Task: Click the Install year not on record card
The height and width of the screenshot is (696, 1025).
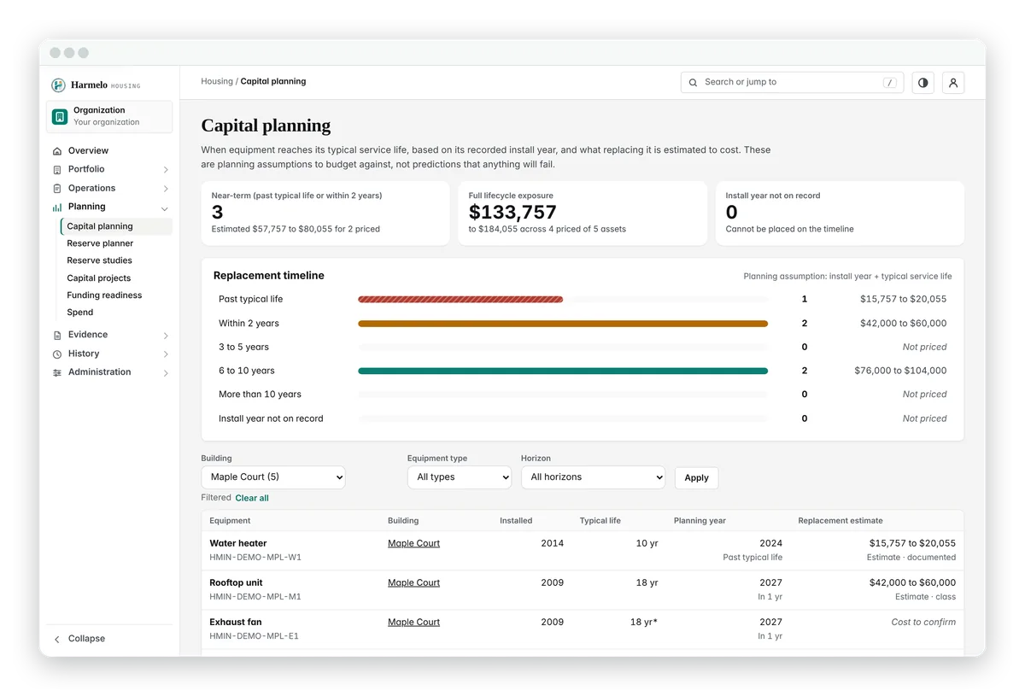Action: [840, 213]
